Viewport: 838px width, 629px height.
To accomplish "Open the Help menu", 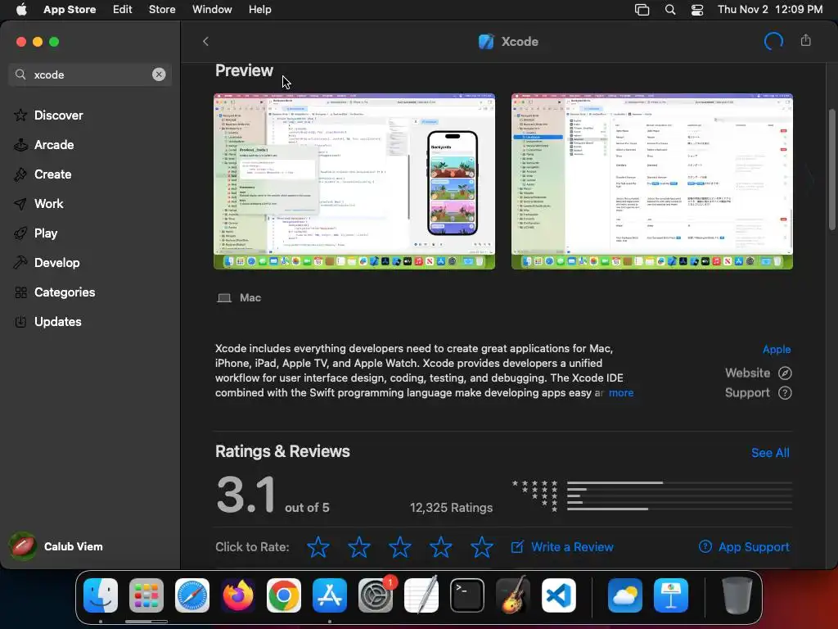I will tap(259, 9).
